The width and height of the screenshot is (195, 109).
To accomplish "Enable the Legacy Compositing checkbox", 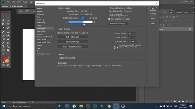I will click(57, 58).
